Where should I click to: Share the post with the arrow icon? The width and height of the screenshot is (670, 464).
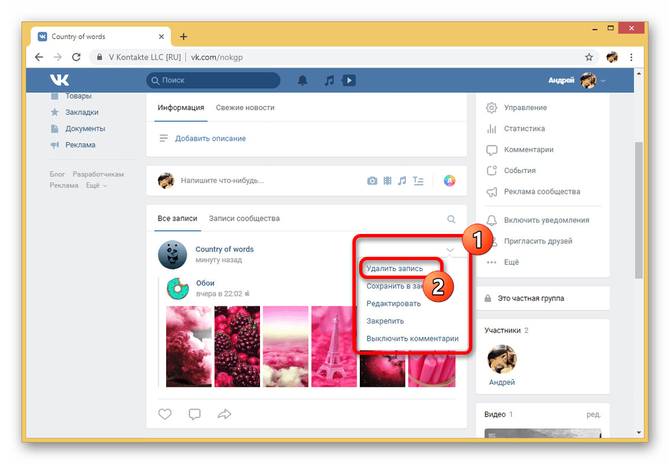click(224, 414)
